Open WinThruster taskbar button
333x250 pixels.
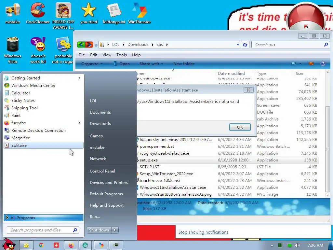[x=101, y=245]
